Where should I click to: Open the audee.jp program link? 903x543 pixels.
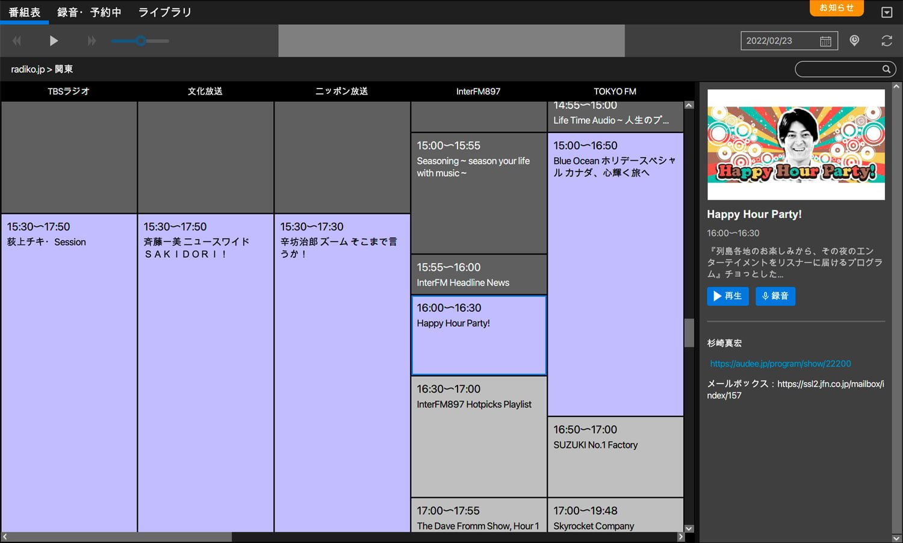click(x=780, y=364)
